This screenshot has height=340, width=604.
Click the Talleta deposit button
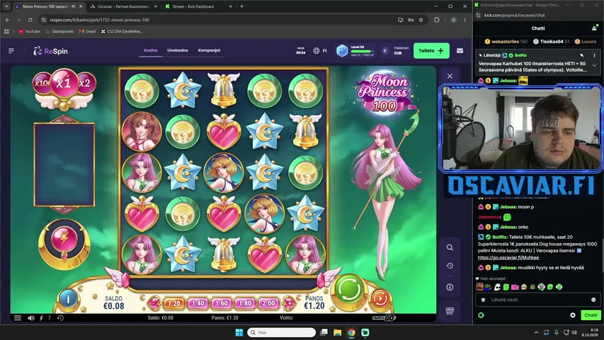431,50
